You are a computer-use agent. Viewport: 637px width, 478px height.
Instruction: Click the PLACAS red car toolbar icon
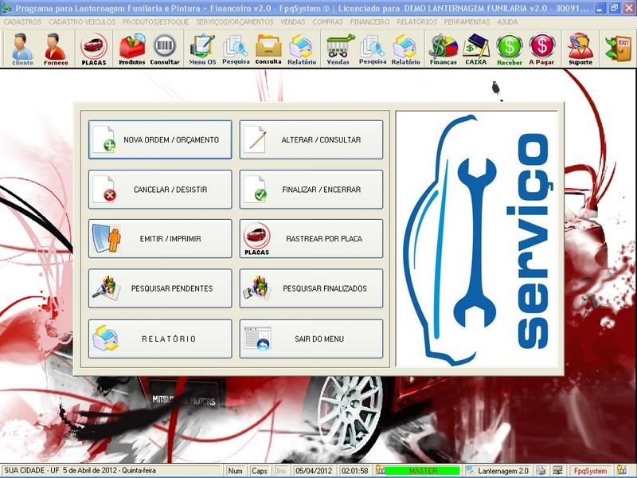pos(94,49)
